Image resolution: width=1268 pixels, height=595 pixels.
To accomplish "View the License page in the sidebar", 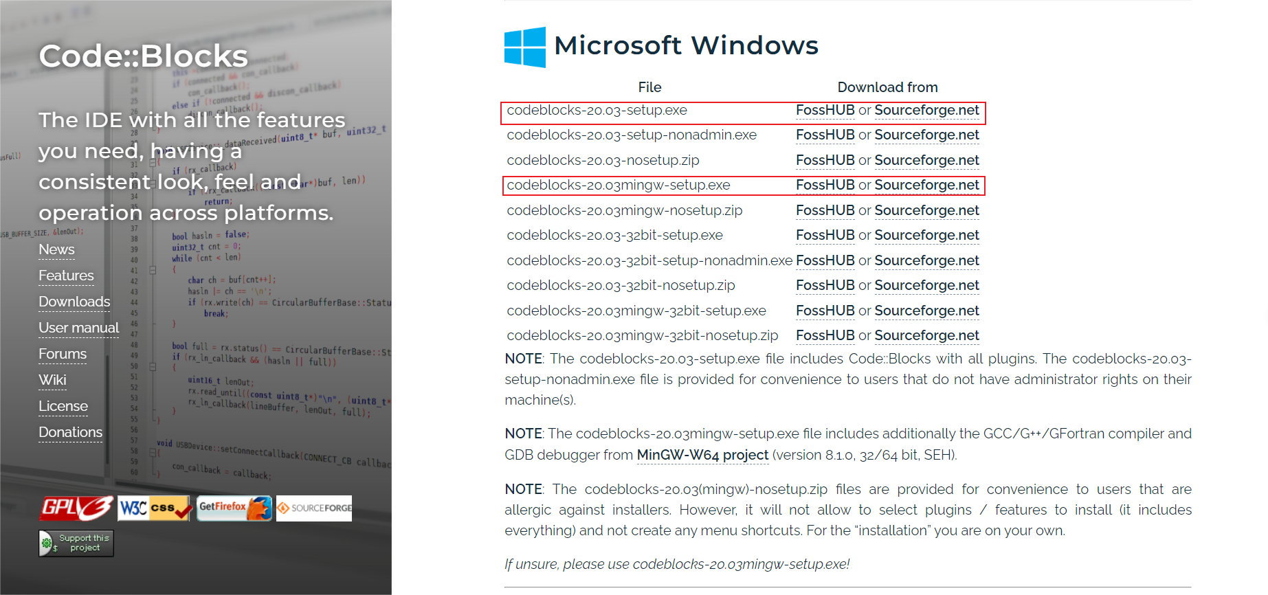I will click(x=63, y=406).
